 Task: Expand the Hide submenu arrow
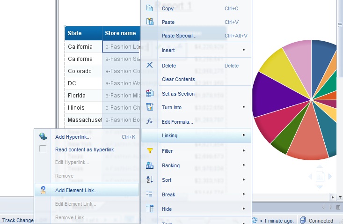pos(244,209)
